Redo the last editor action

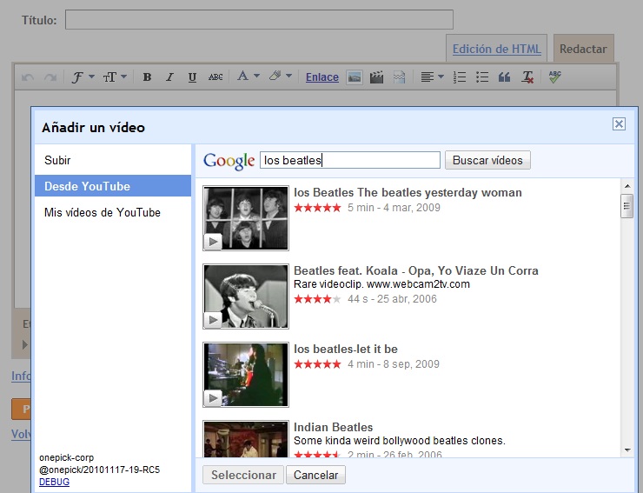[50, 77]
